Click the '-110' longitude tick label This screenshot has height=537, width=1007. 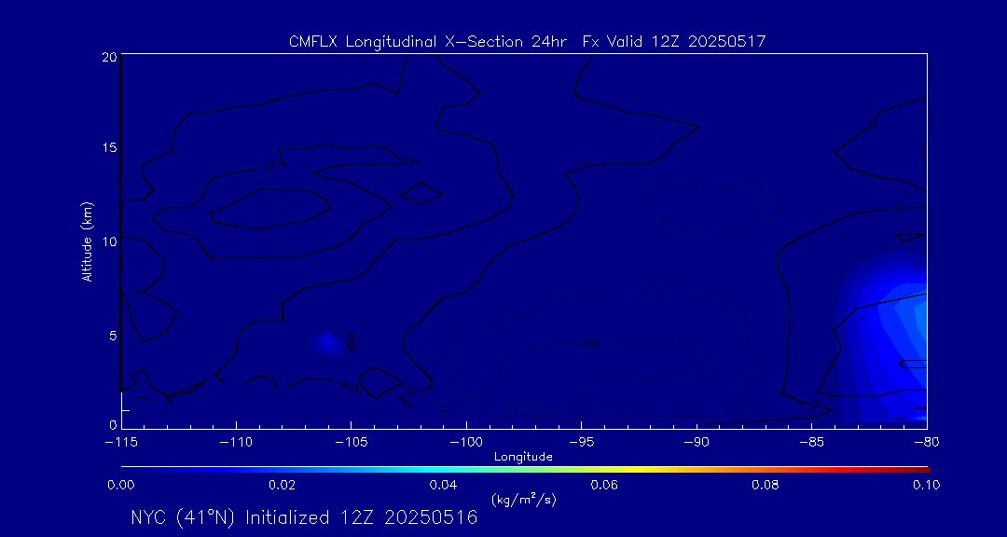pyautogui.click(x=236, y=444)
